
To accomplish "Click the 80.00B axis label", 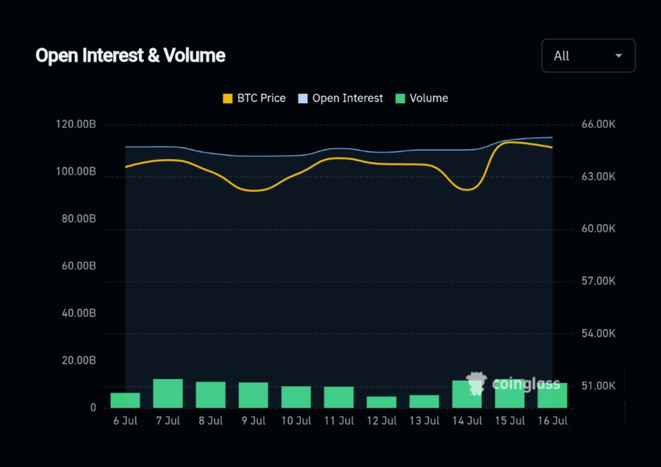I will pos(79,219).
